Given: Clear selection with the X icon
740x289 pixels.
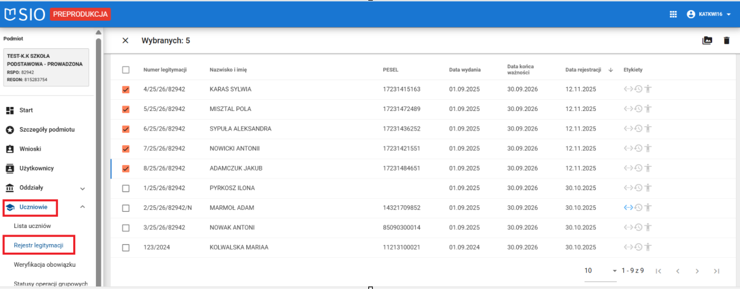Looking at the screenshot, I should 125,40.
